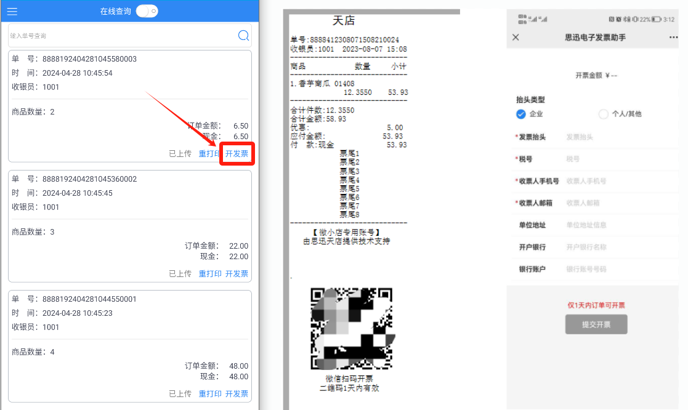Focus the 收票人邮箱 input field
Viewport: 688px width, 410px height.
tap(621, 203)
